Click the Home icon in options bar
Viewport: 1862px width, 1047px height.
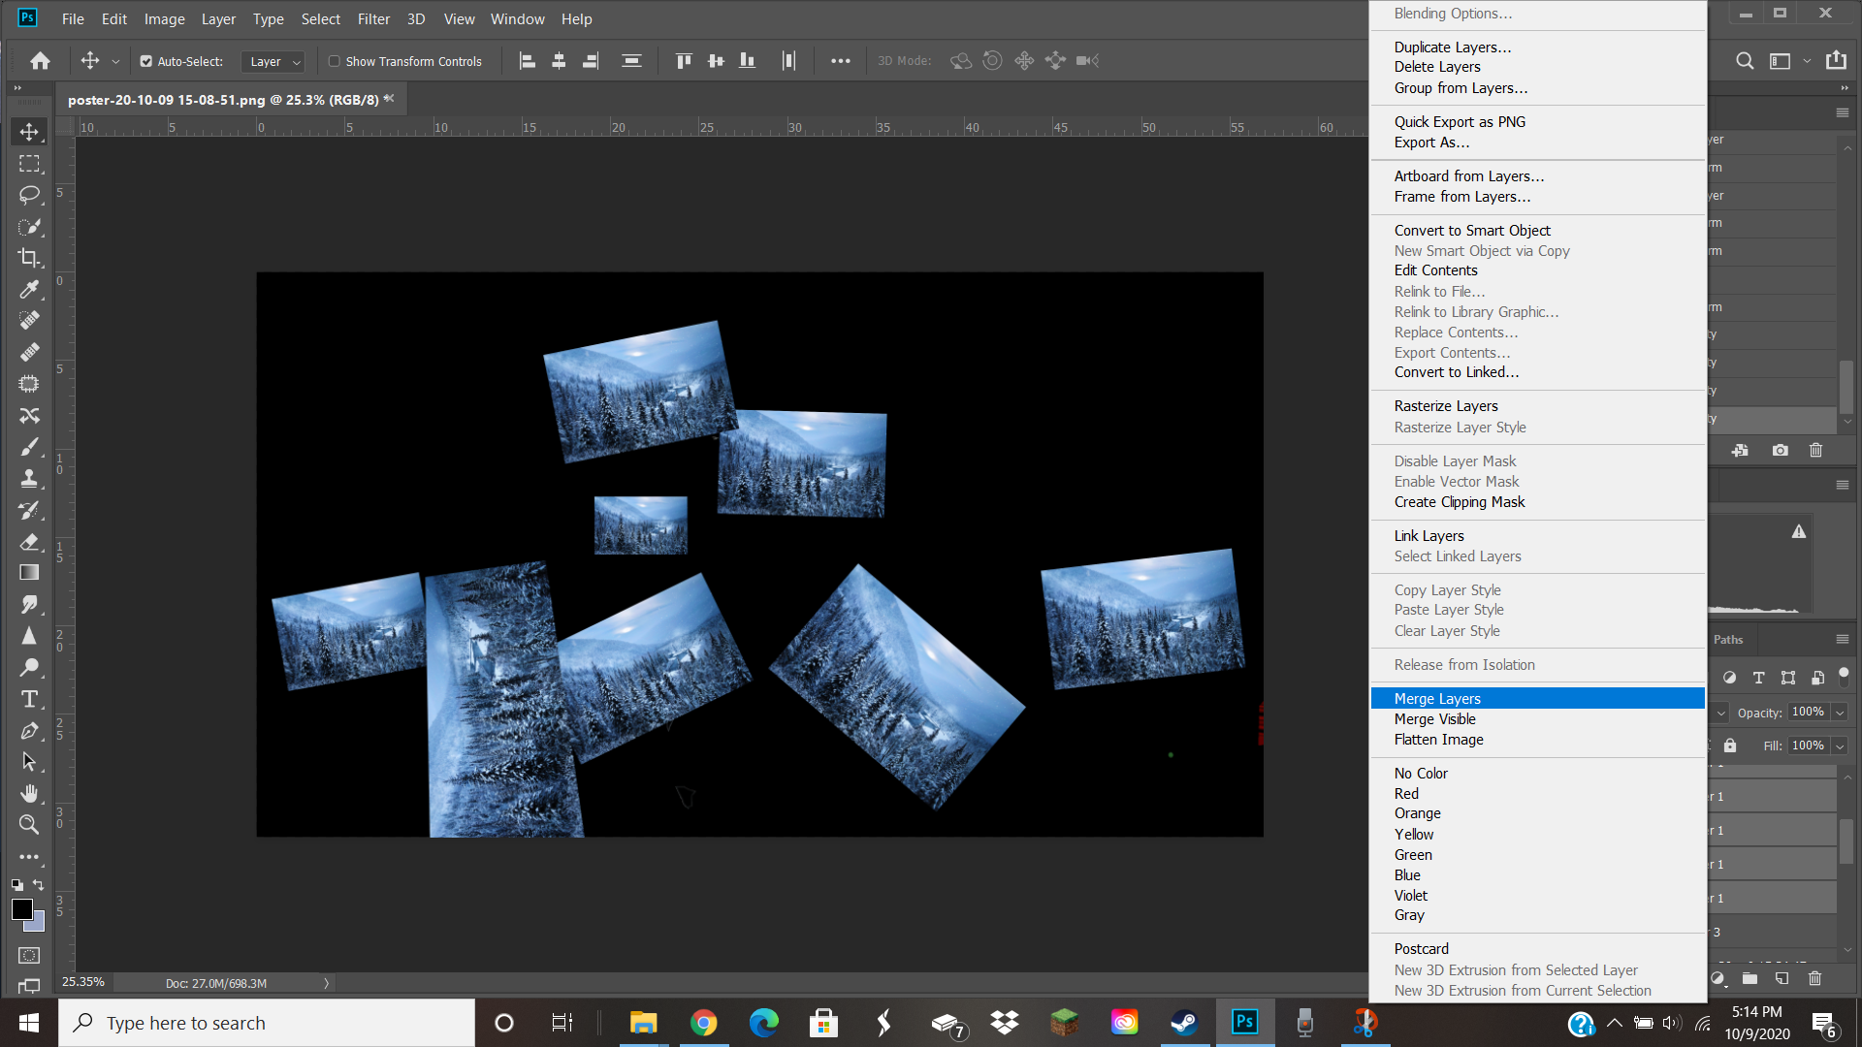coord(40,61)
